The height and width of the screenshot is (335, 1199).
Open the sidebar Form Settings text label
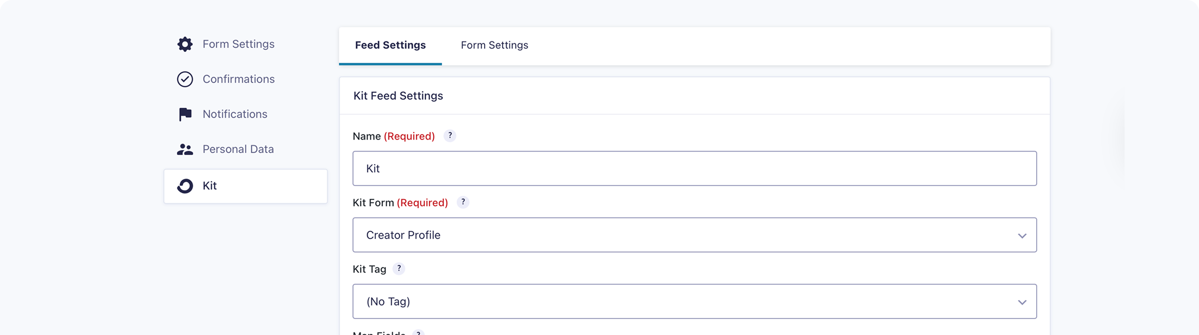tap(238, 44)
